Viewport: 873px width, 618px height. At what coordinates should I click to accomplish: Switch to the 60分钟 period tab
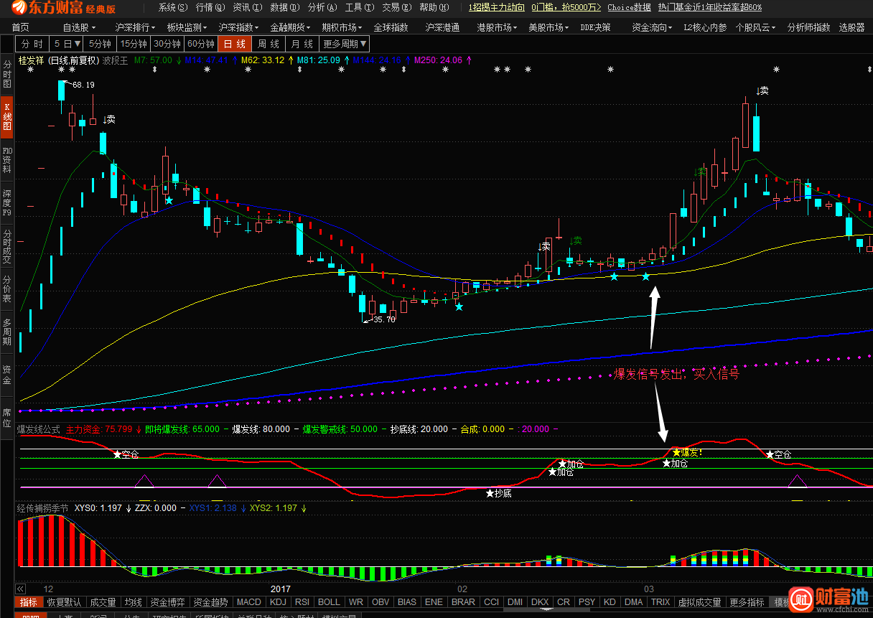pyautogui.click(x=202, y=44)
